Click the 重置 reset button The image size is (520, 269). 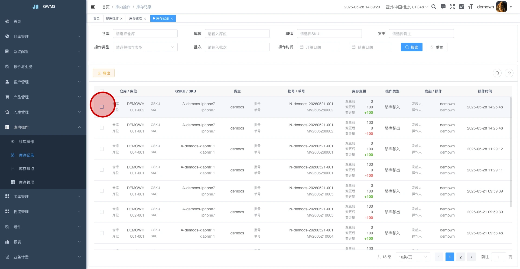[437, 47]
